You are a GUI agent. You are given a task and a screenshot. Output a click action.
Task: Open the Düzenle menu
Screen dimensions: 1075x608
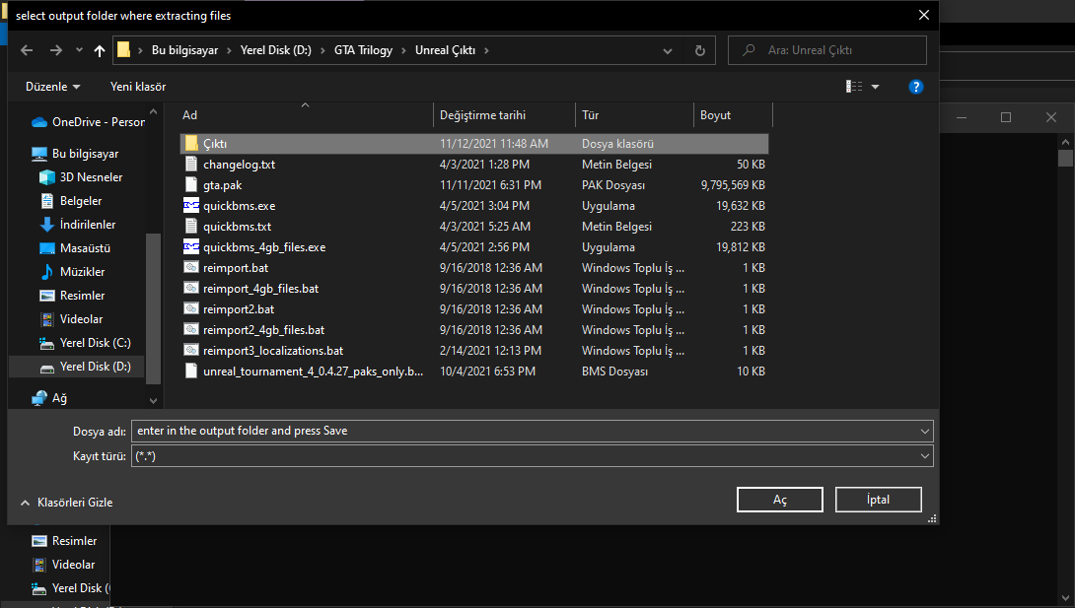(x=53, y=87)
